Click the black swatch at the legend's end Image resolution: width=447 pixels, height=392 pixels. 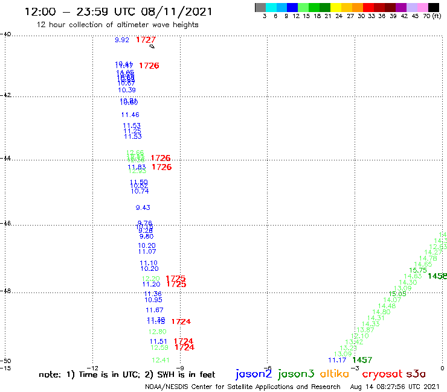point(433,7)
